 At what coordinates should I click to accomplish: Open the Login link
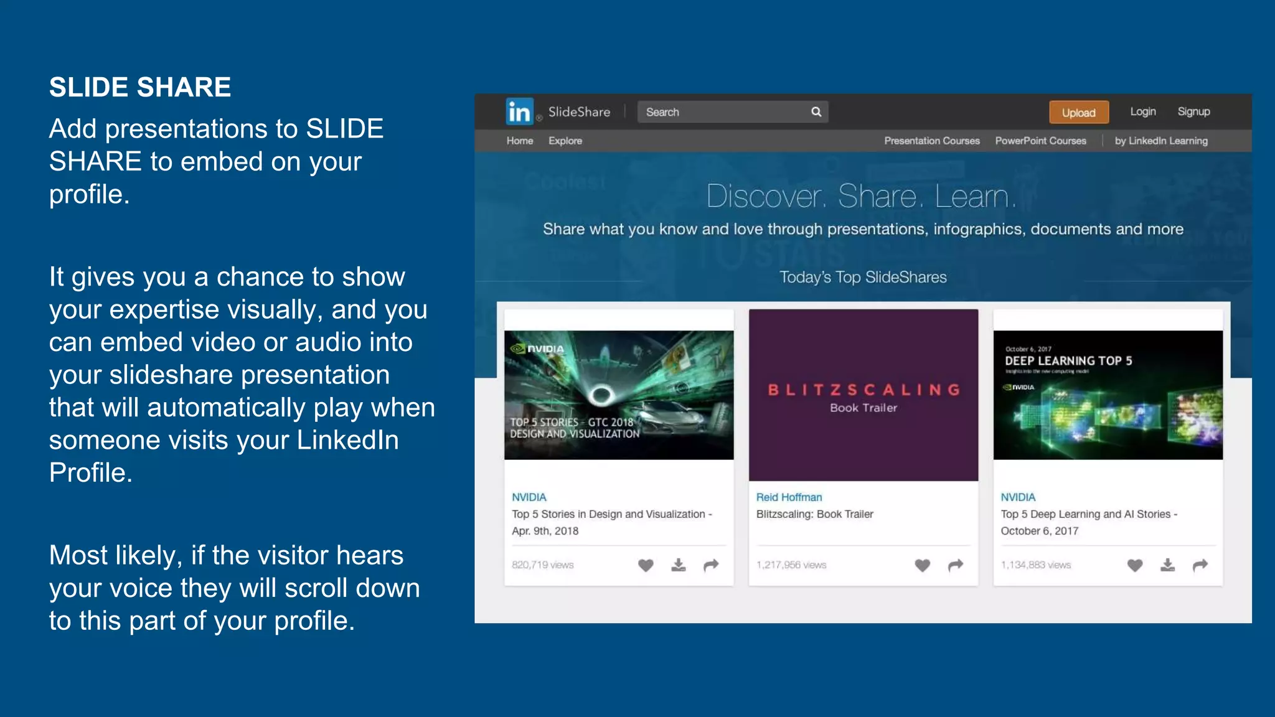point(1143,111)
